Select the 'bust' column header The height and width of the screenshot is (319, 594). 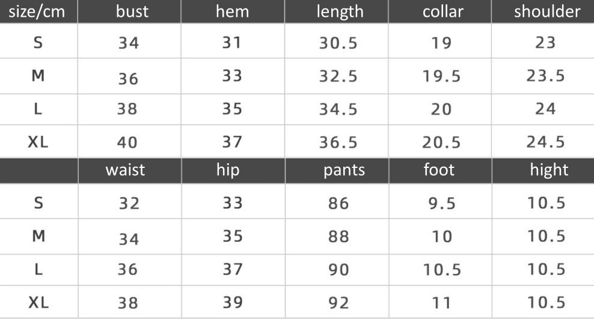coord(132,11)
